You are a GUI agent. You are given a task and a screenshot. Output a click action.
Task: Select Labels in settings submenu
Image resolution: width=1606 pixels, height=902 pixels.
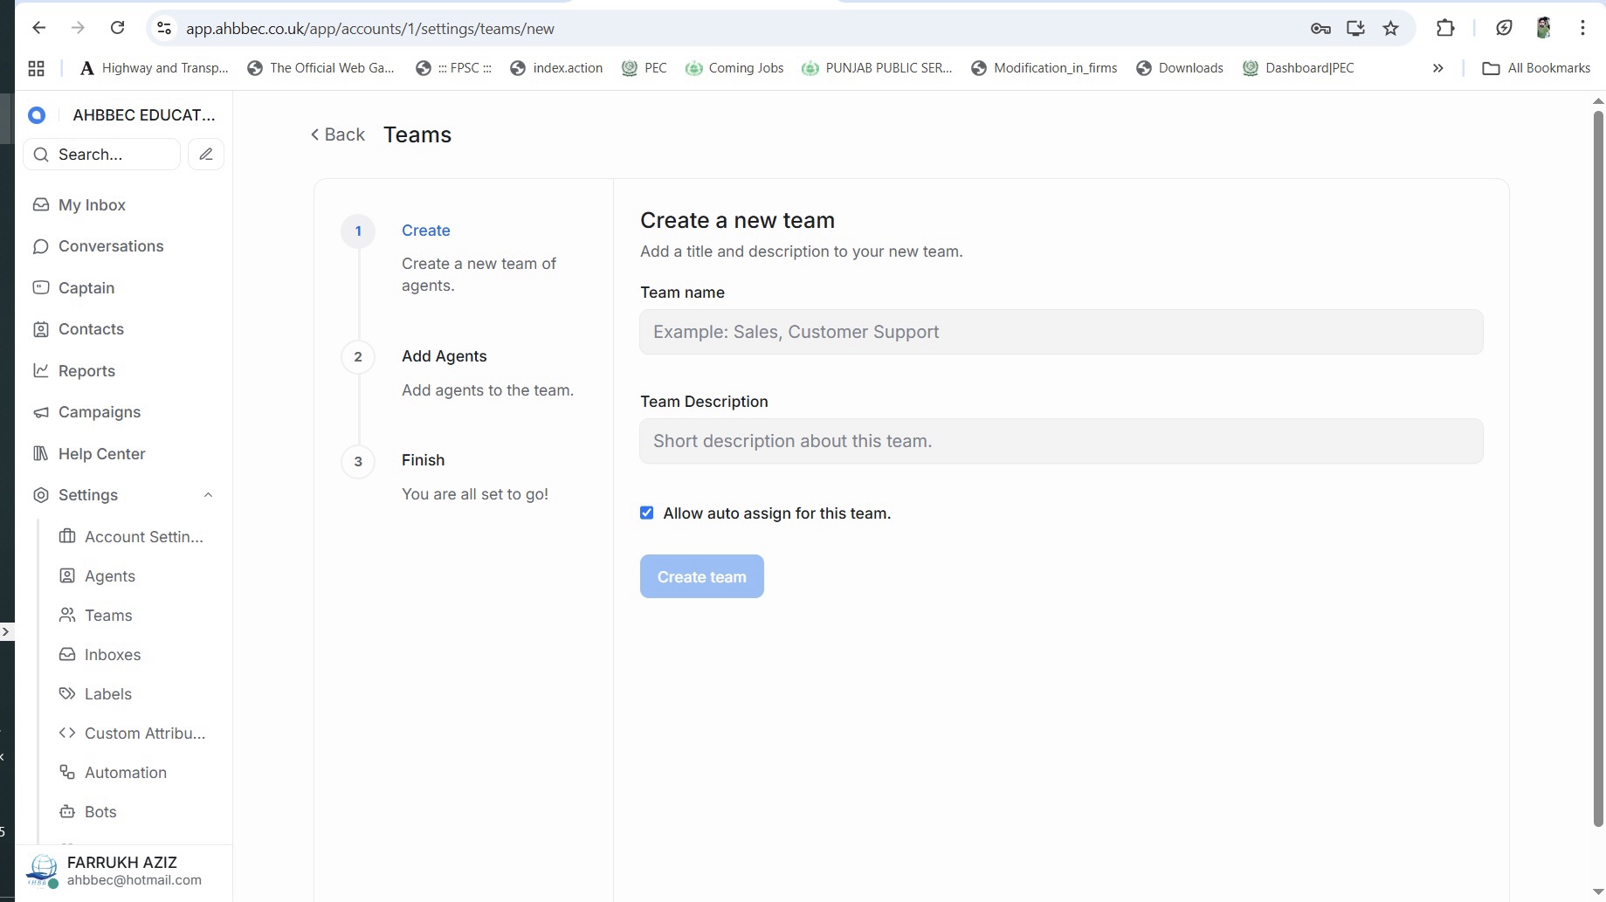[x=107, y=694]
